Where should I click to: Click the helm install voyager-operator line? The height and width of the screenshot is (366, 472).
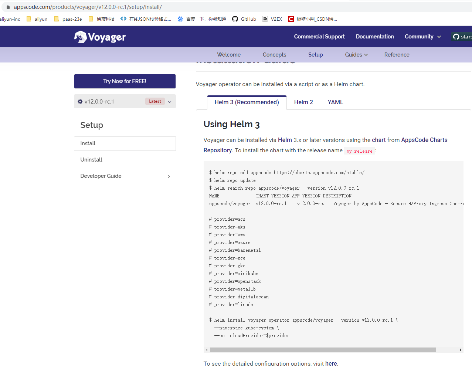point(303,320)
